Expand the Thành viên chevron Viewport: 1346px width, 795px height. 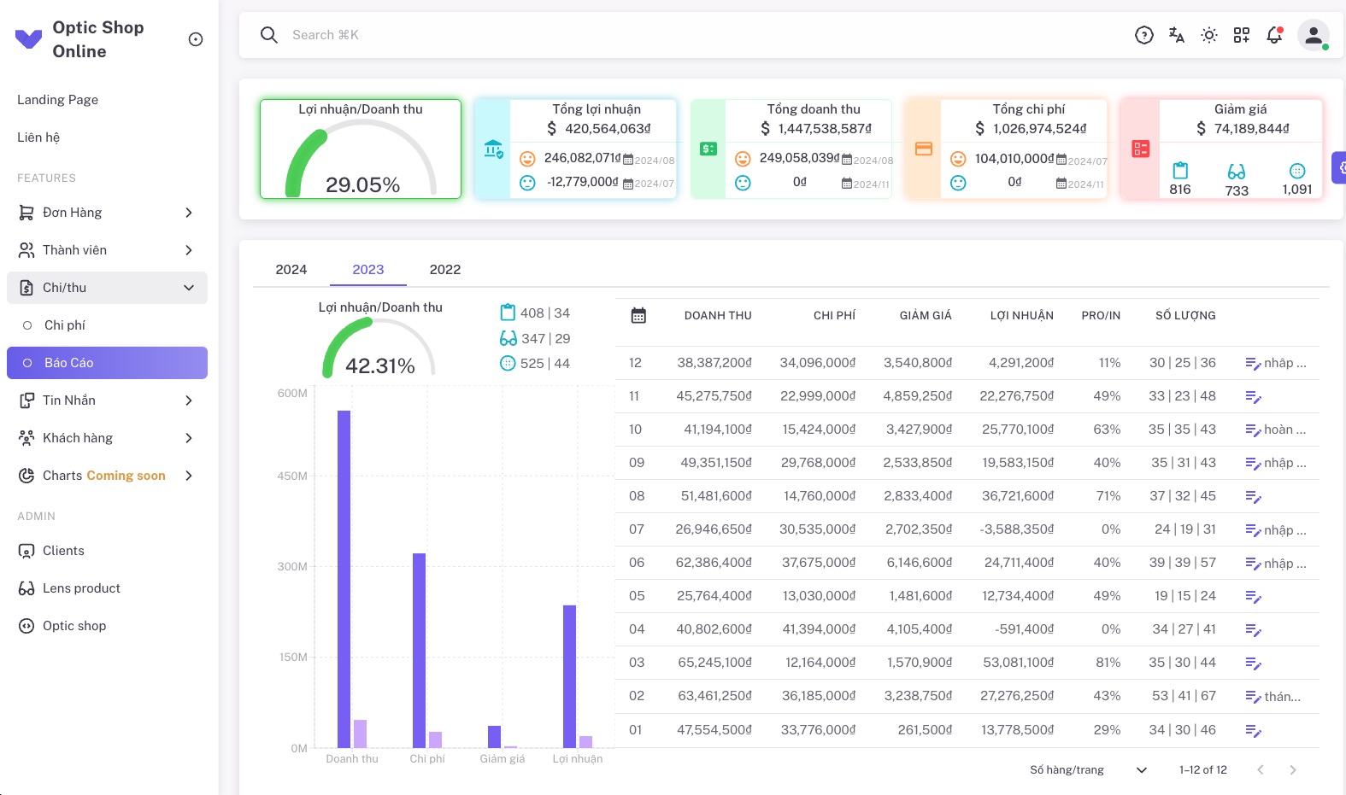point(189,250)
